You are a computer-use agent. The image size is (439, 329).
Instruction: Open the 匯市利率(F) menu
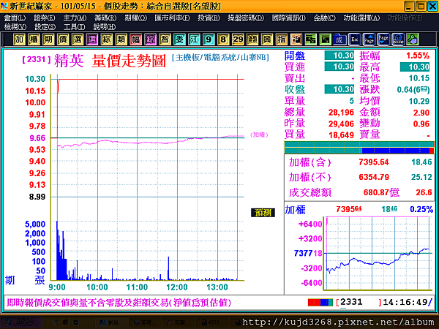click(x=172, y=18)
